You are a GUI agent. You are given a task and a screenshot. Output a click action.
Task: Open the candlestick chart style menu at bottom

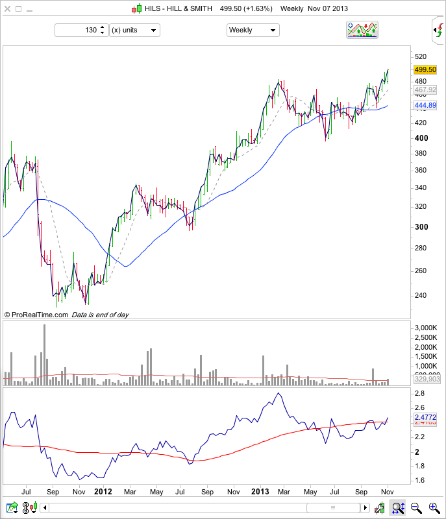[34, 507]
